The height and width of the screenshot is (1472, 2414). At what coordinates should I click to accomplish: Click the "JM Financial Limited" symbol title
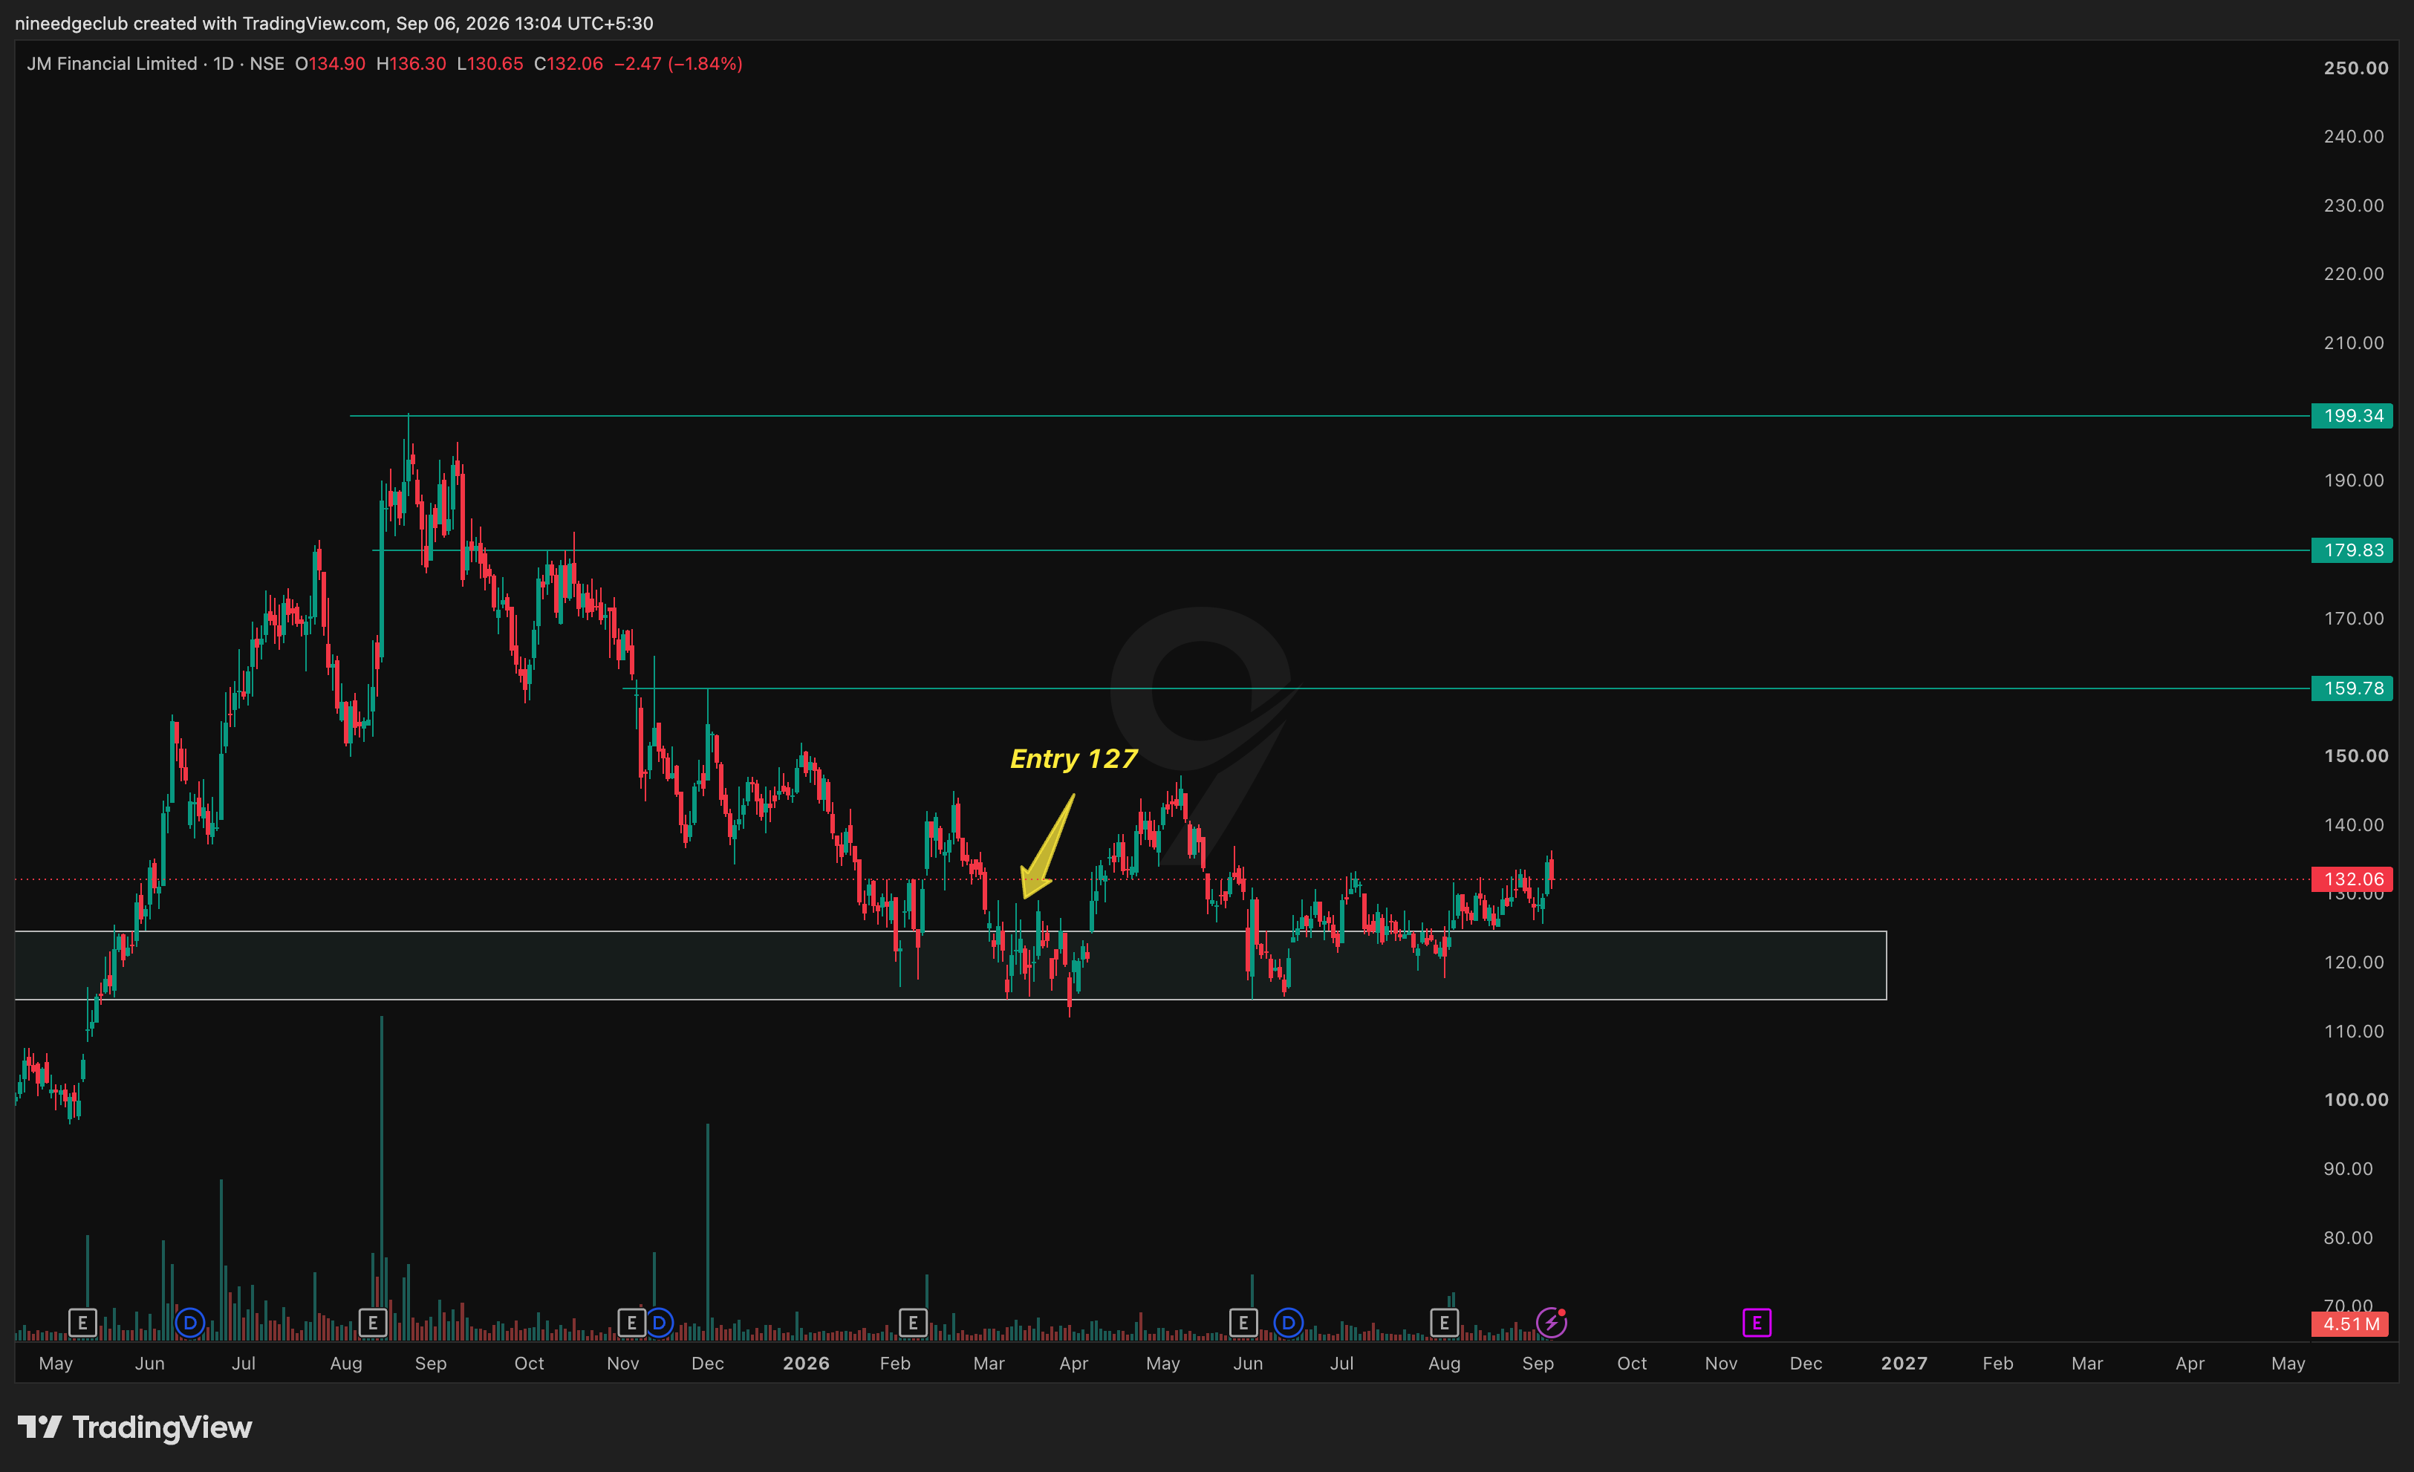(x=111, y=64)
